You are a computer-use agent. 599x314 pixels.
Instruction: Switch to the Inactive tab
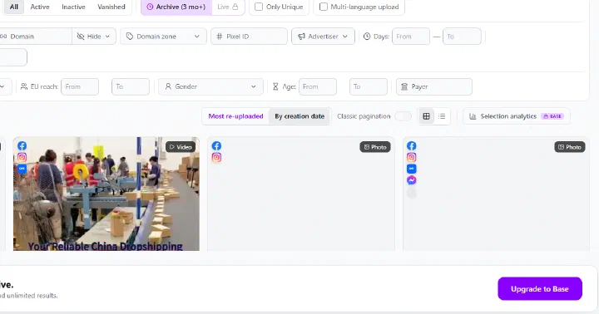tap(73, 7)
